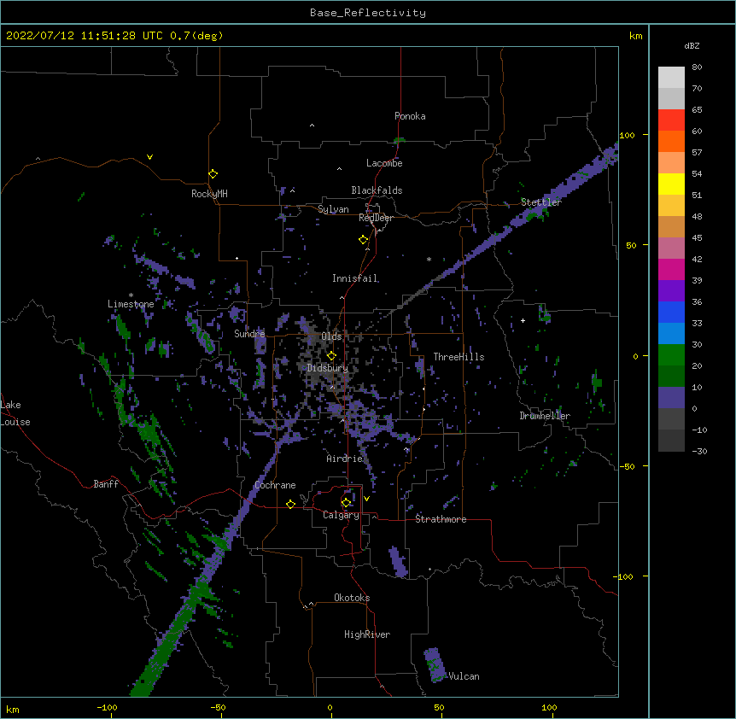The height and width of the screenshot is (719, 736).
Task: Click the yellow radar marker near Olds
Action: tap(331, 355)
